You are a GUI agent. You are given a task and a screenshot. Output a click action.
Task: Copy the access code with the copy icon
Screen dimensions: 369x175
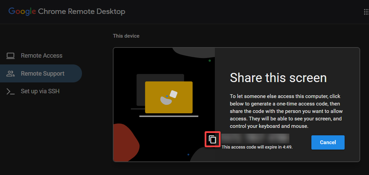pos(212,139)
